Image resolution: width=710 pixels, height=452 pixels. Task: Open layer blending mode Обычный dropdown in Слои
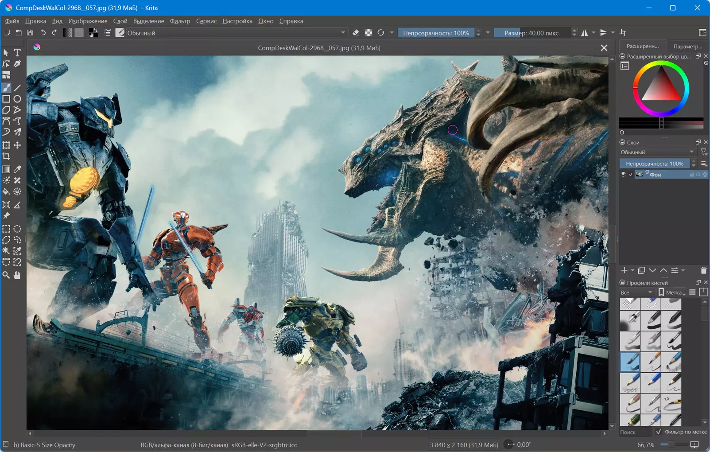pos(657,152)
